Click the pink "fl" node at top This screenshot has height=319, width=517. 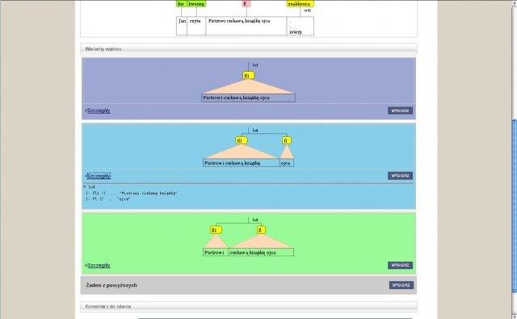(x=246, y=3)
